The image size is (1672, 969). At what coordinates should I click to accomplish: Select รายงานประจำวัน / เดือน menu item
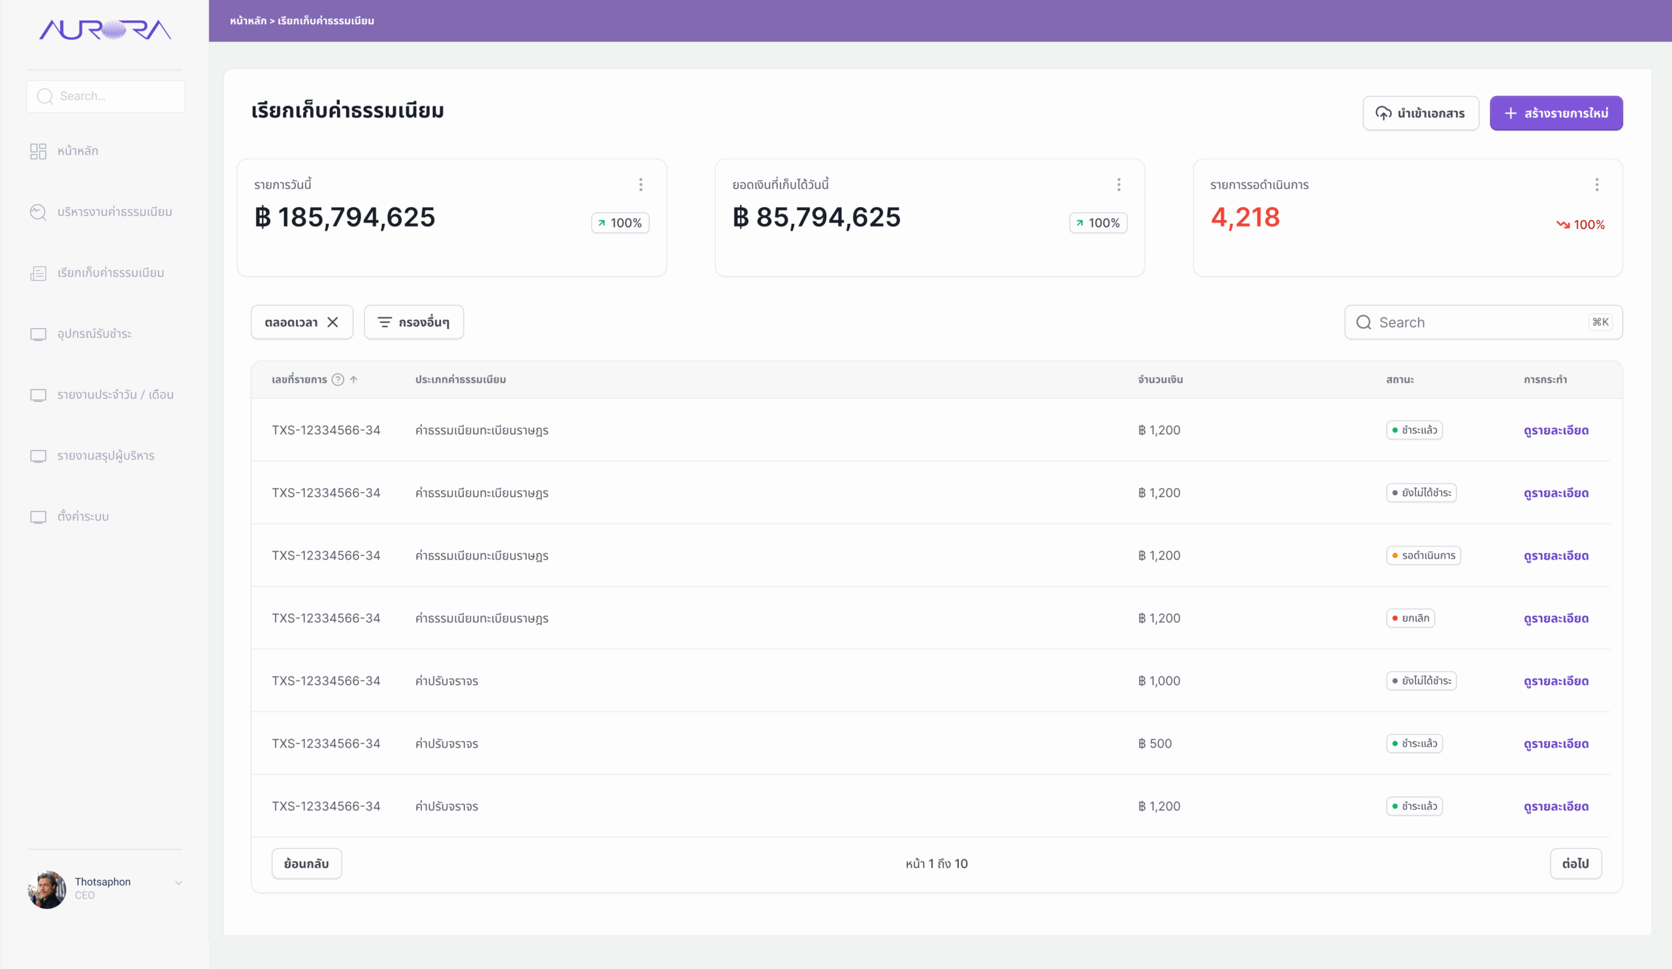[x=115, y=394]
